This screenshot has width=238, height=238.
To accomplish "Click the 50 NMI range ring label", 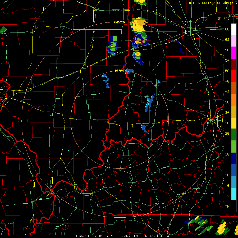I will (120, 71).
